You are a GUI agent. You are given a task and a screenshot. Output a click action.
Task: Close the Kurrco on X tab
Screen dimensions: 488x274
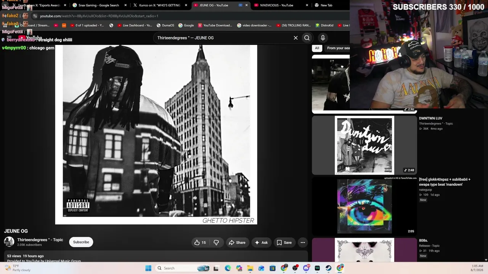(186, 5)
